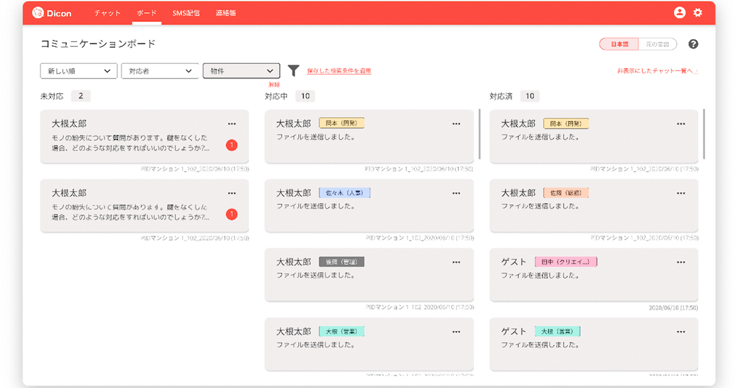Viewport: 741px width, 388px height.
Task: Click the blue 佐々木（人事）tag
Action: click(x=344, y=193)
